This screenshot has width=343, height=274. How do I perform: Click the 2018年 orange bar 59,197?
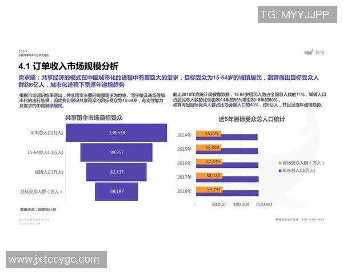[209, 190]
